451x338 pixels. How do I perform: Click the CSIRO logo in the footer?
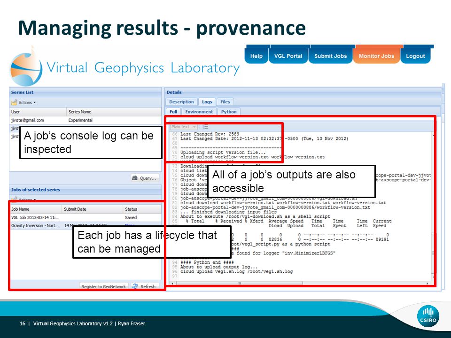(x=428, y=316)
